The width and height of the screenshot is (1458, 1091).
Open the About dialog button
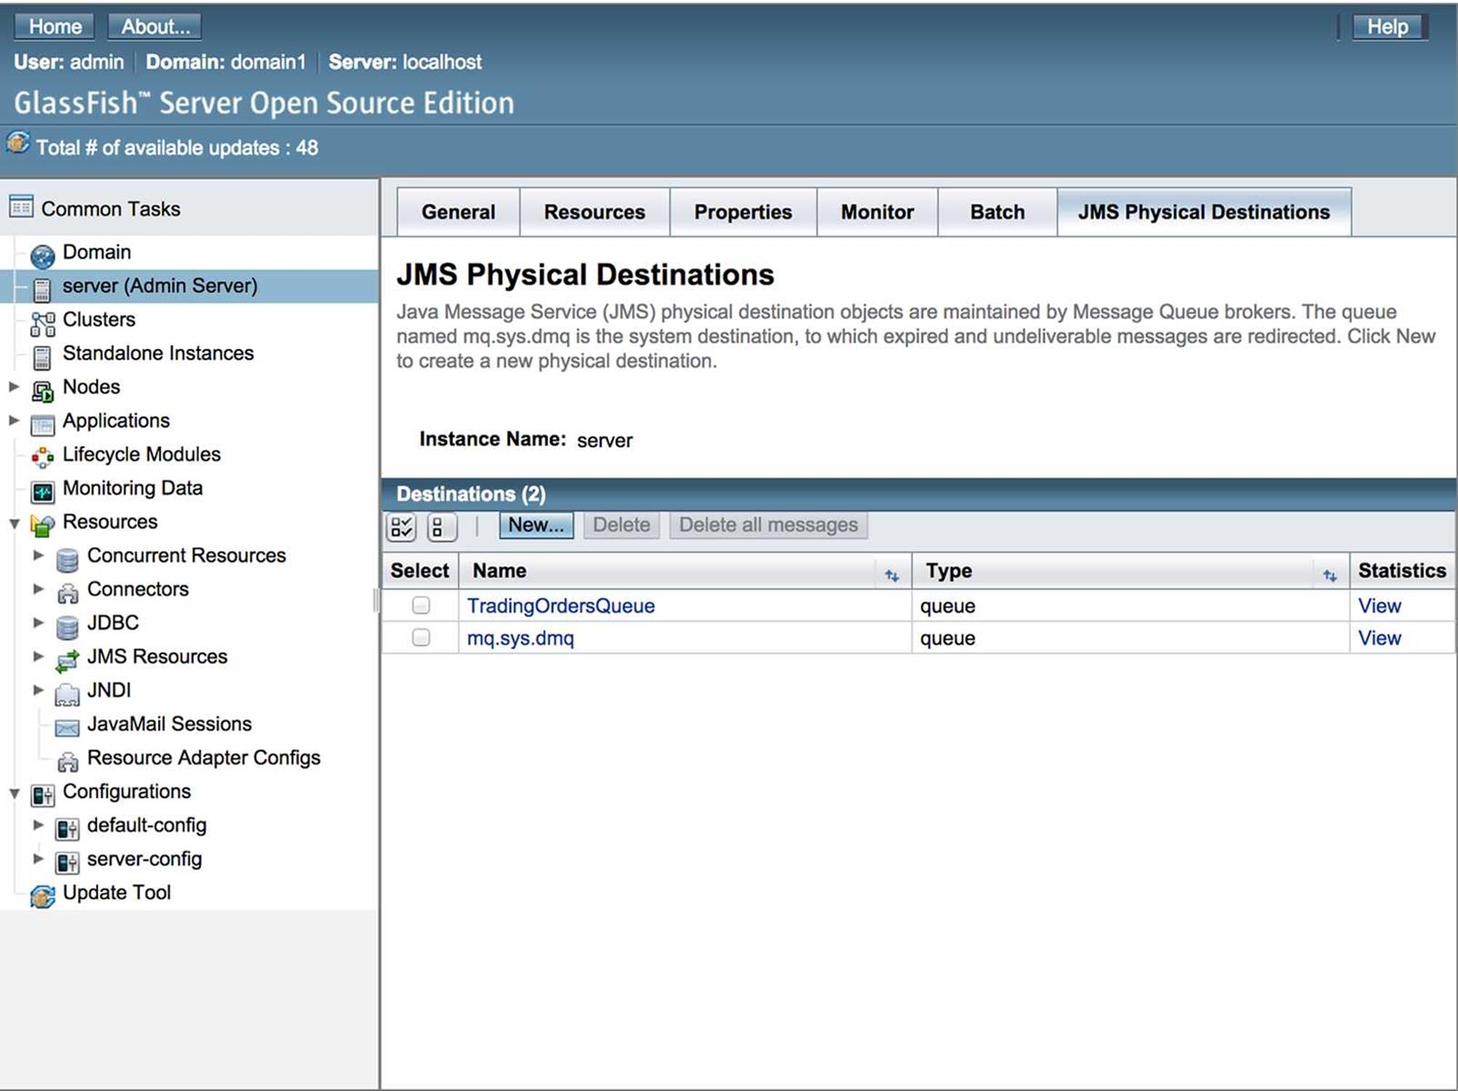coord(155,27)
